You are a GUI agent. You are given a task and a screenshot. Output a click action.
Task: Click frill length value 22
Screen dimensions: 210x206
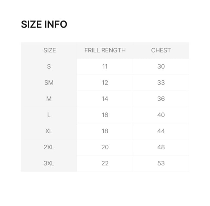(x=105, y=163)
